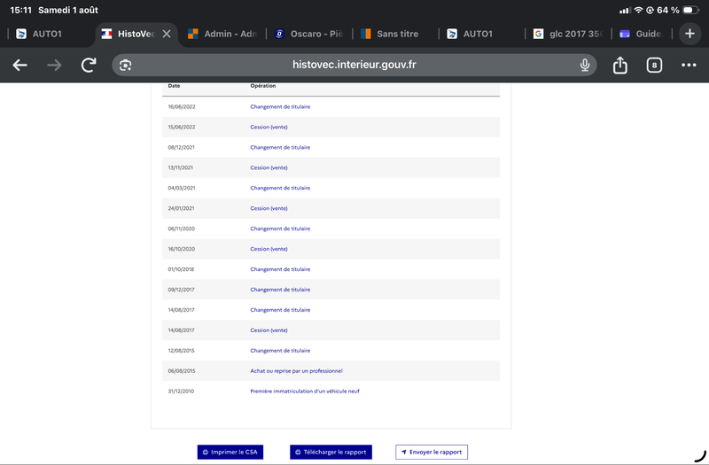Click Télécharger le rapport button
This screenshot has width=709, height=465.
(331, 452)
